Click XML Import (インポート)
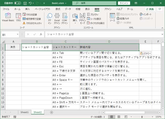 pyautogui.click(x=146, y=14)
